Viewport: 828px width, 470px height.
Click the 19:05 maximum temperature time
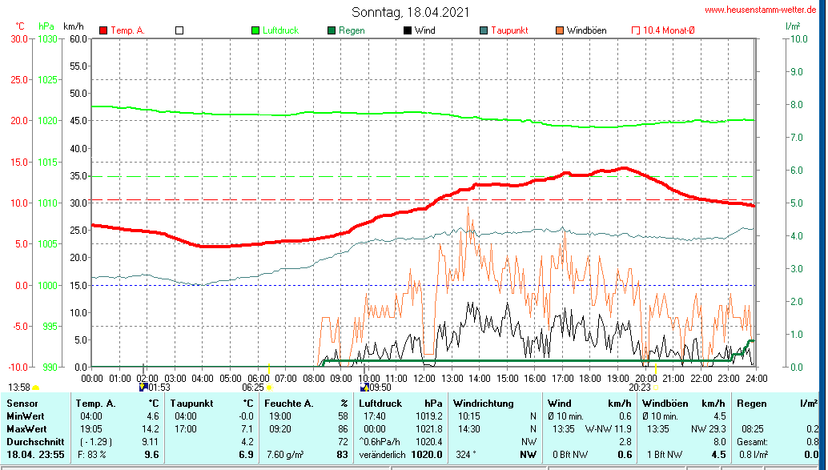point(90,429)
